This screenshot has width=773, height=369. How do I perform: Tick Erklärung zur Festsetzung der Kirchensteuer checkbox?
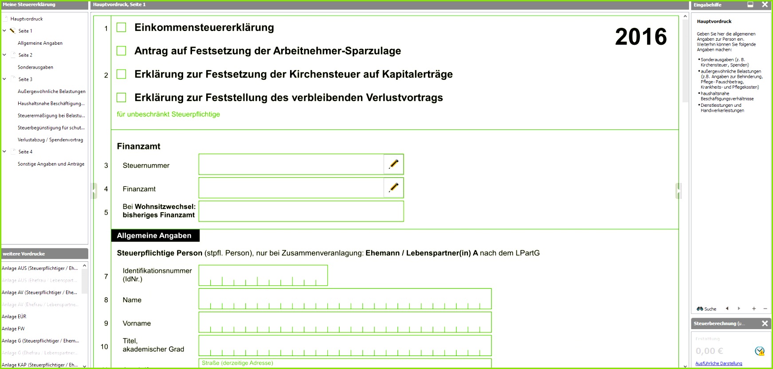121,74
